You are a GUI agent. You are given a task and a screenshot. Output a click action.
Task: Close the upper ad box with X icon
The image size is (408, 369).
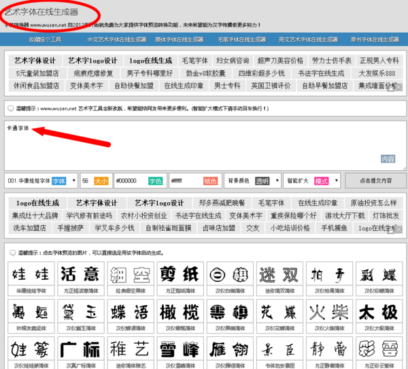[x=398, y=88]
